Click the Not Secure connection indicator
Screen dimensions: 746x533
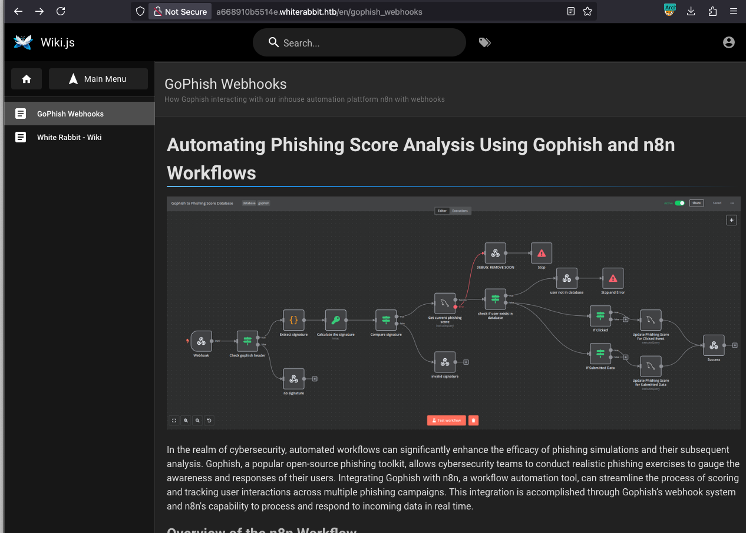point(180,12)
